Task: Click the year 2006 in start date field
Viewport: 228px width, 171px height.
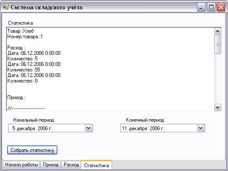Action: [42, 128]
